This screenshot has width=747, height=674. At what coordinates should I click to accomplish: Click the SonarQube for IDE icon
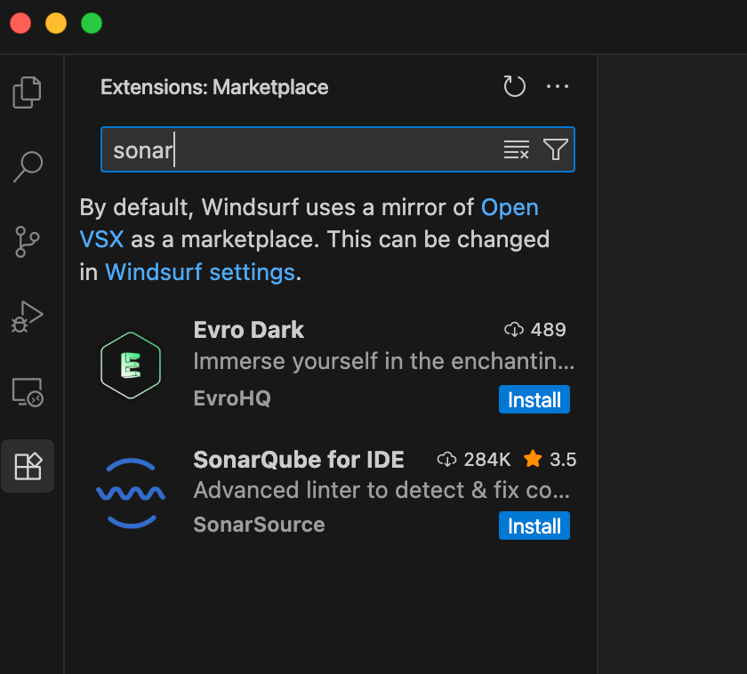[131, 491]
